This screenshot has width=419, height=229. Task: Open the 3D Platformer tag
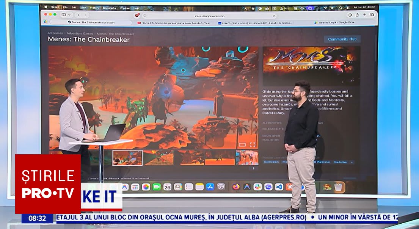(x=322, y=162)
